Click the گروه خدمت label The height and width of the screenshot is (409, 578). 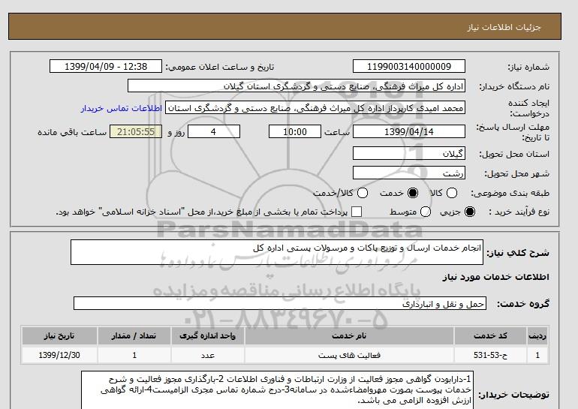click(x=523, y=304)
